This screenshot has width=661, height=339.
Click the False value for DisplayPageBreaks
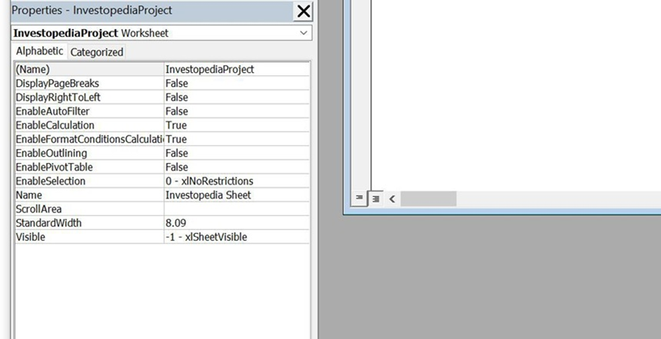point(236,83)
